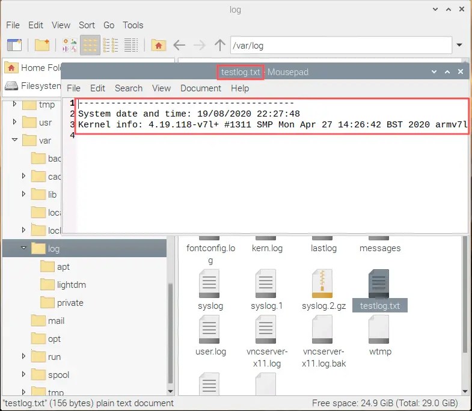
Task: Go up to parent folder arrow
Action: point(220,46)
